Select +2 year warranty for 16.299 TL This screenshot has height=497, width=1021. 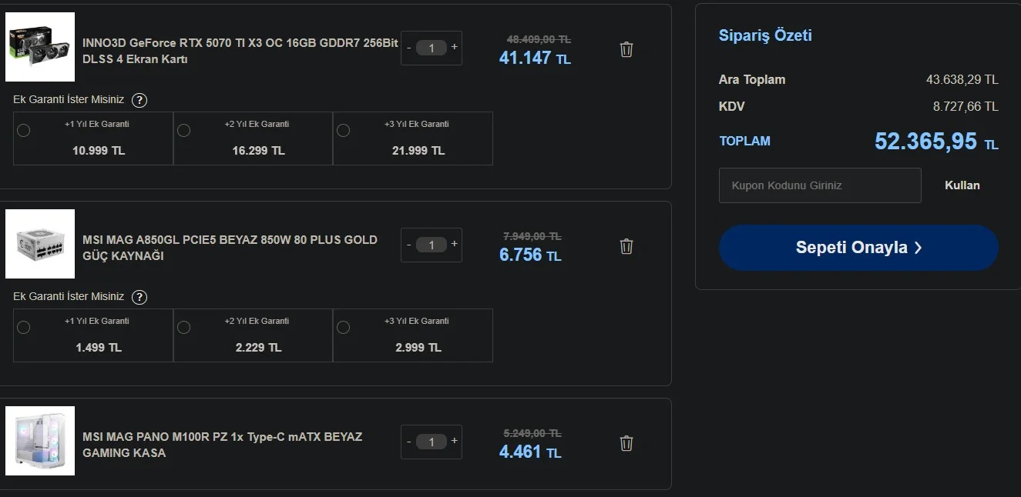[x=183, y=130]
